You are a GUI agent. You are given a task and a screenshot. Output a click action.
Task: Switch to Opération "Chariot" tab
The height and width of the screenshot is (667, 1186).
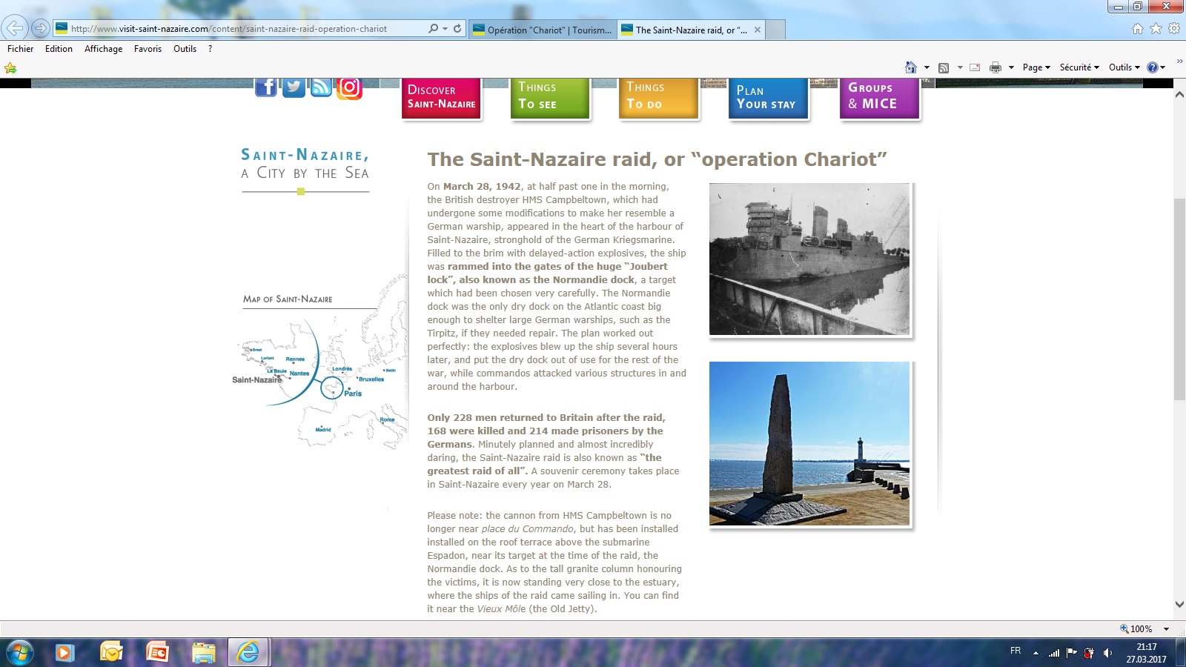click(543, 30)
